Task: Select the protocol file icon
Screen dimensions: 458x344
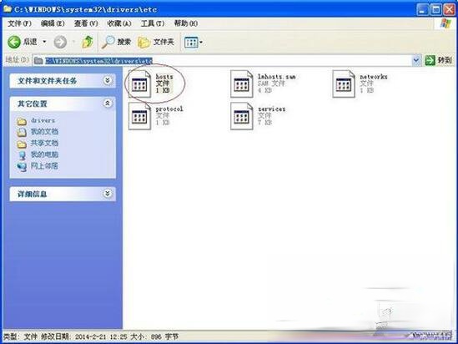Action: [x=139, y=116]
